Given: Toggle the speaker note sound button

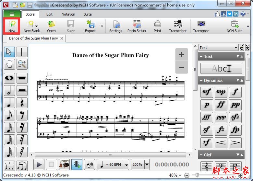Looking at the screenshot, I should coord(90,164).
